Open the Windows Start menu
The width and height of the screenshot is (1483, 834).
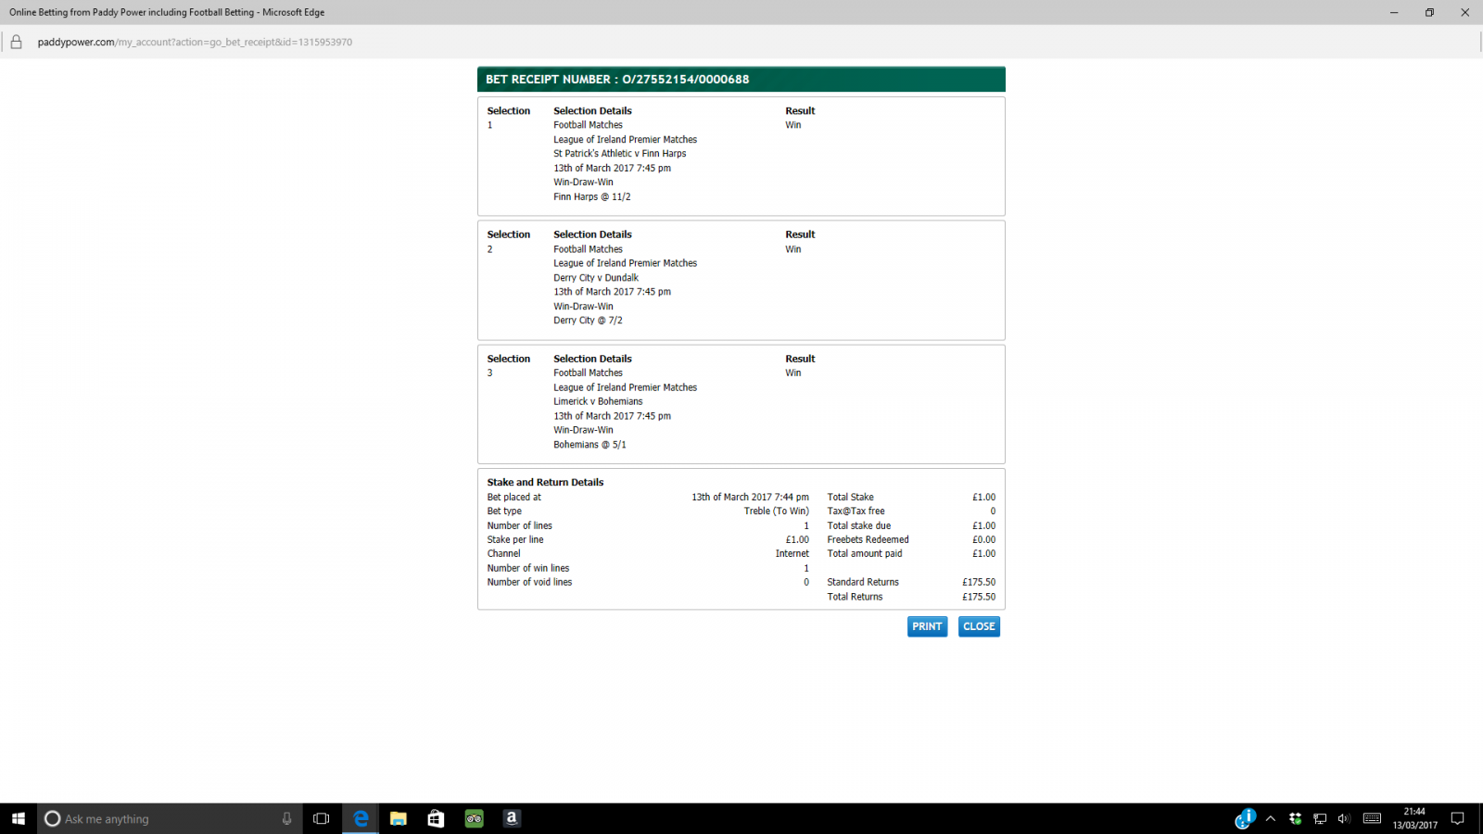[x=19, y=818]
